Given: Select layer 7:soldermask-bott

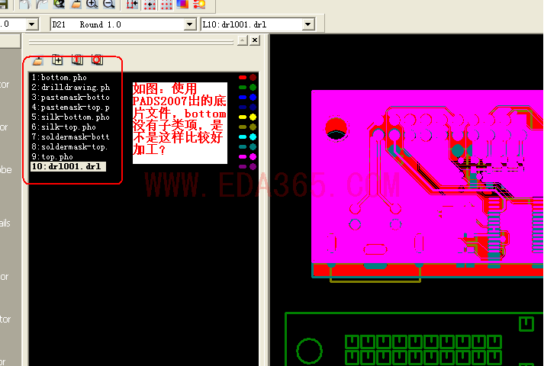Looking at the screenshot, I should (x=71, y=137).
